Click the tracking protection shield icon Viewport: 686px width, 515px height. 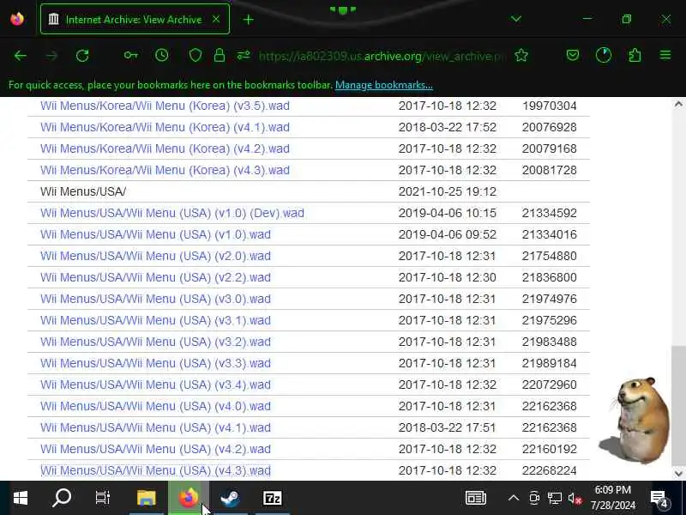pos(196,56)
